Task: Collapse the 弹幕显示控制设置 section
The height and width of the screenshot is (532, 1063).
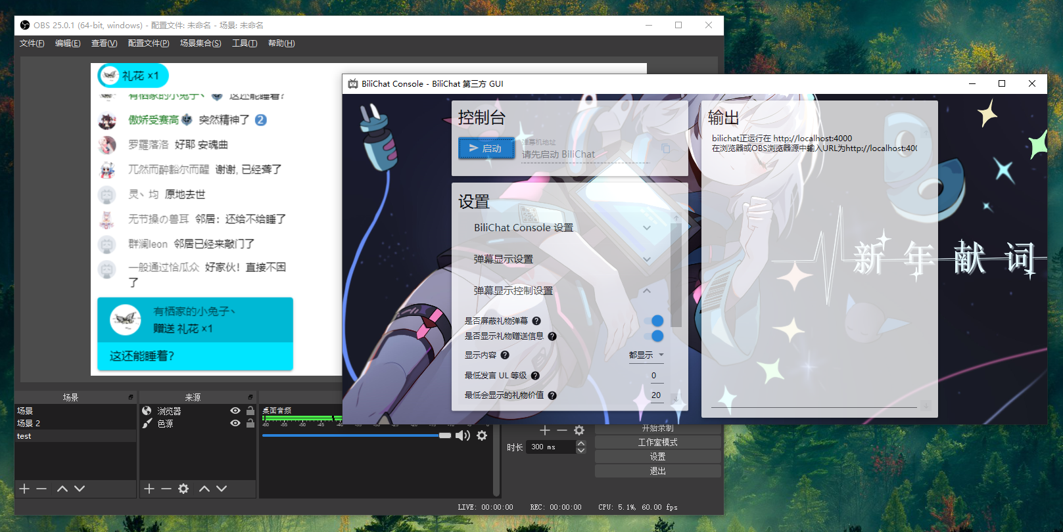Action: pyautogui.click(x=564, y=291)
